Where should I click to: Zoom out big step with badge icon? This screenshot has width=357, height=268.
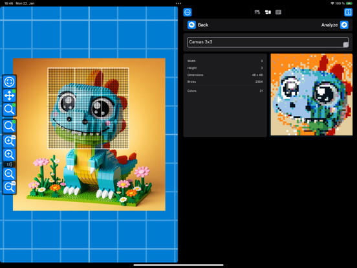9,187
